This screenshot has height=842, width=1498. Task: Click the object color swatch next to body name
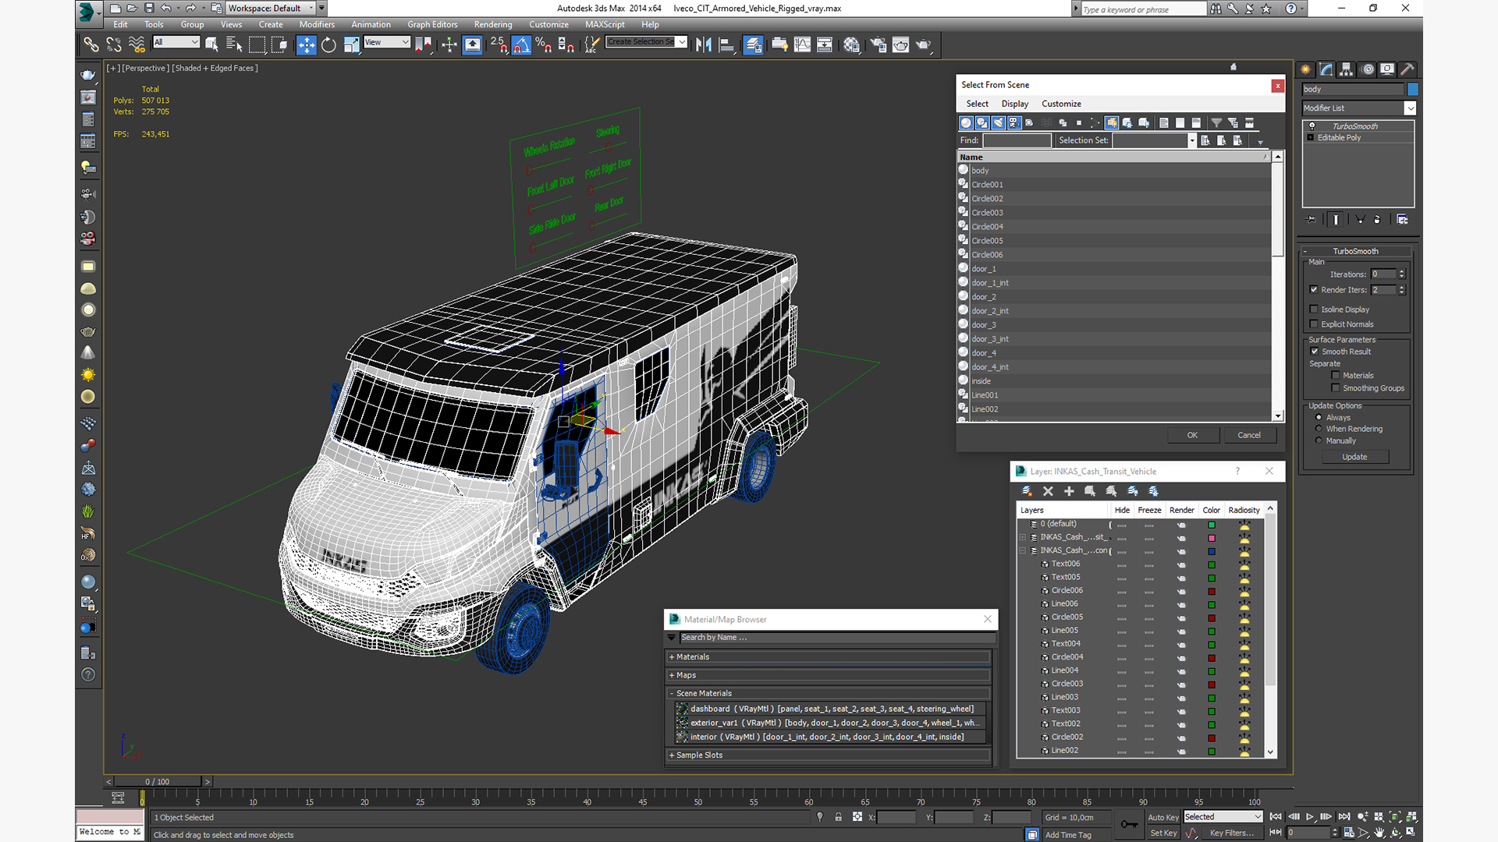(1413, 90)
